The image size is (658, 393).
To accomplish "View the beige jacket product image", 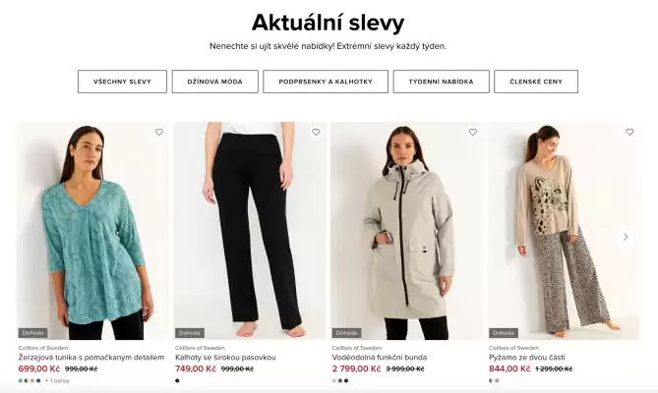I will (x=406, y=231).
